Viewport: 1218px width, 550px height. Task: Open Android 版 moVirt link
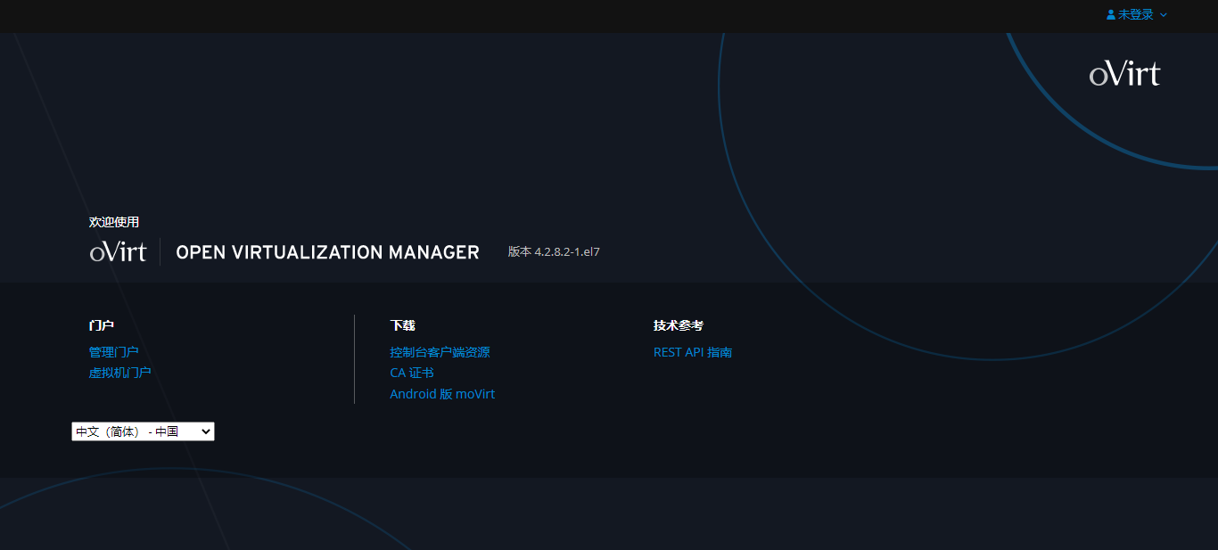[442, 394]
